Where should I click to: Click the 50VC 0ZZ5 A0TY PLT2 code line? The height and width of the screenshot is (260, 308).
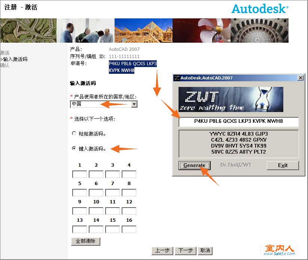click(239, 152)
